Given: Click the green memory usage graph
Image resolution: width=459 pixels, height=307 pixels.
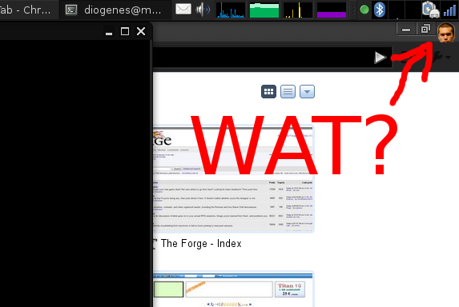Looking at the screenshot, I should pos(264,10).
